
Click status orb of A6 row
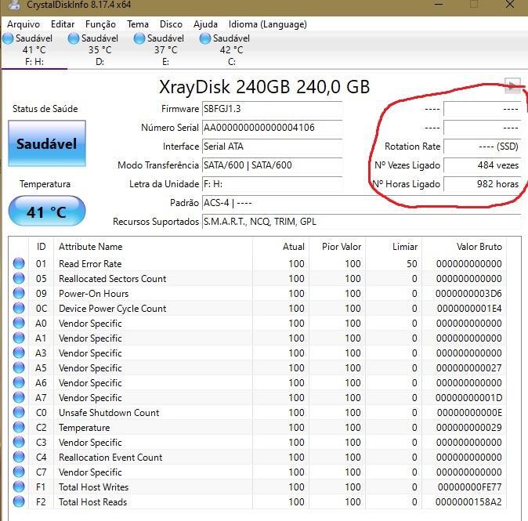[19, 382]
